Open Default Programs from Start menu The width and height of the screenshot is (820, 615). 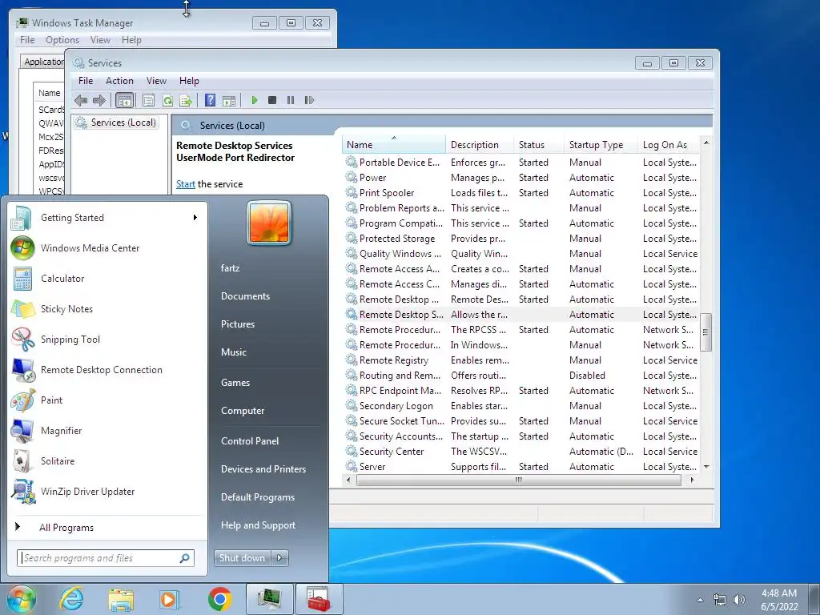pyautogui.click(x=257, y=496)
